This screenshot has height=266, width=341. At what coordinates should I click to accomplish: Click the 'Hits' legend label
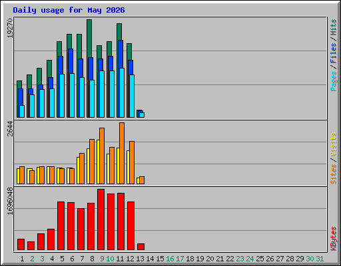pyautogui.click(x=334, y=27)
